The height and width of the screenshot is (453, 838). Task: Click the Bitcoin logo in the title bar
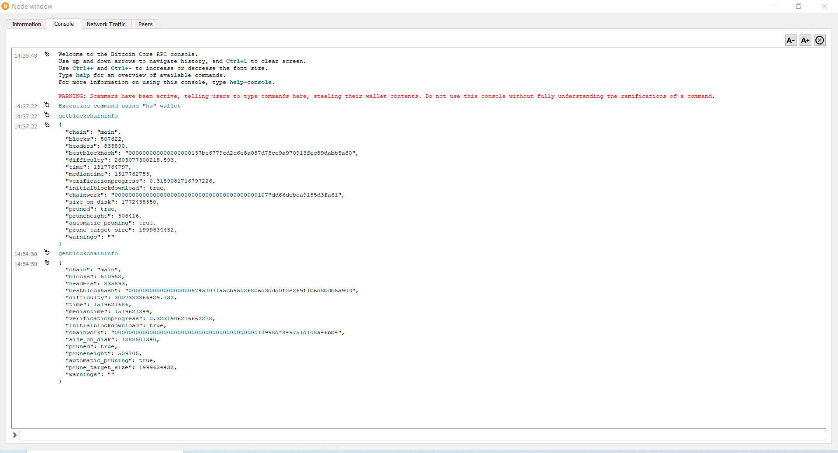pos(5,6)
